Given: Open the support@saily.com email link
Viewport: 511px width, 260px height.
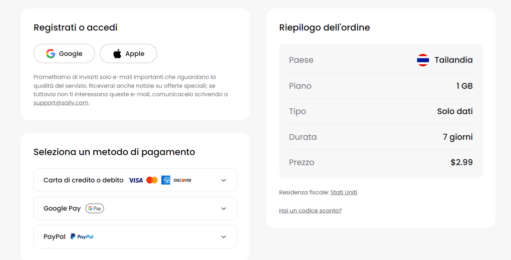Looking at the screenshot, I should (x=61, y=103).
